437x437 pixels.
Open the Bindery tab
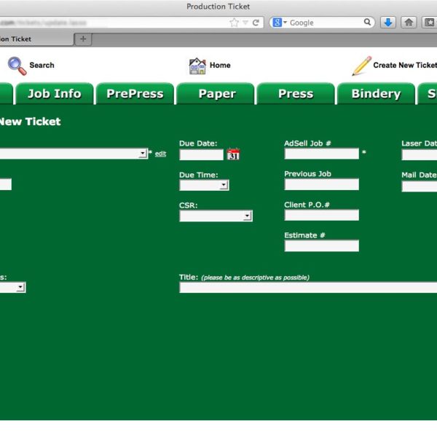coord(376,94)
